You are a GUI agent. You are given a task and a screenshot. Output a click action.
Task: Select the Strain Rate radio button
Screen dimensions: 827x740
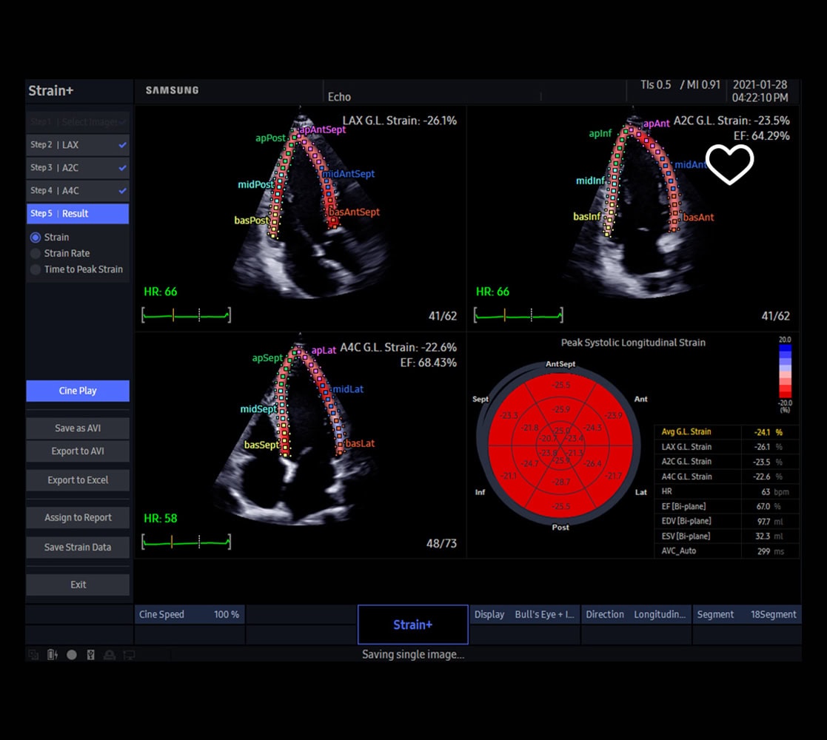[36, 253]
